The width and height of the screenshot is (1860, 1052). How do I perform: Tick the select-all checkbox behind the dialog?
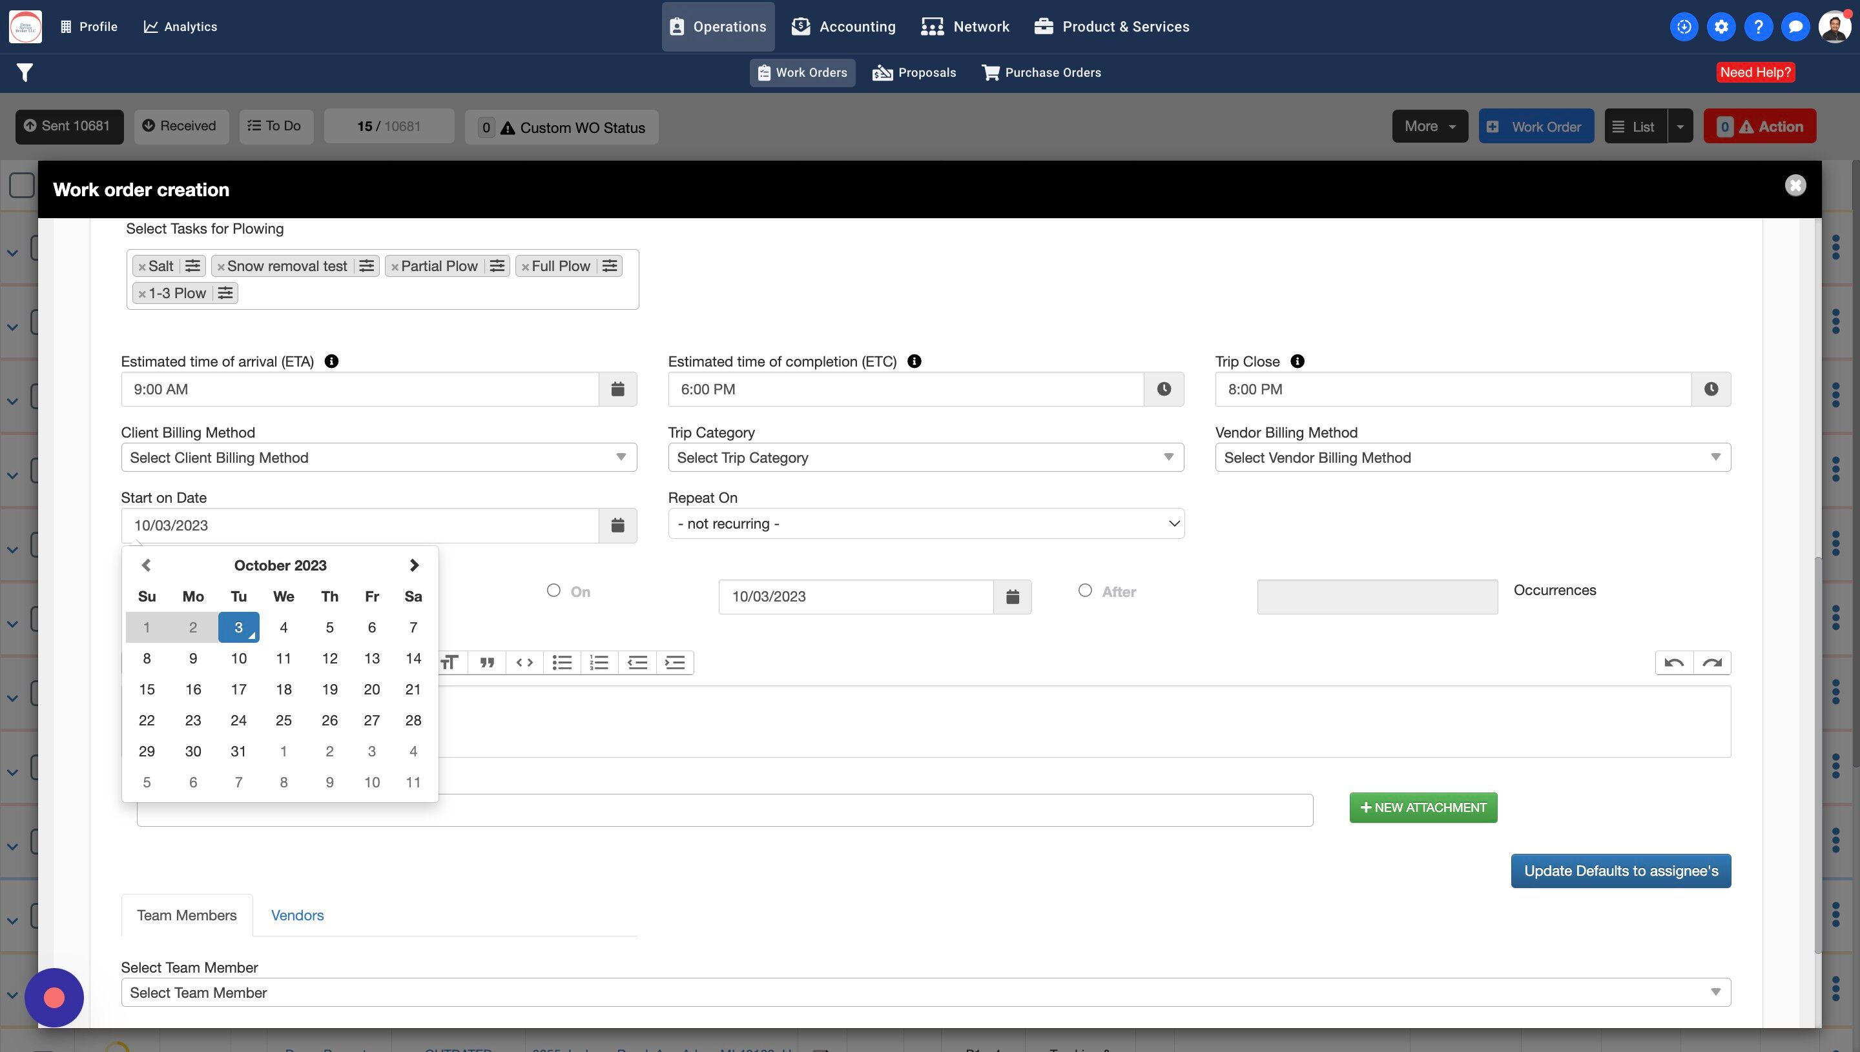[22, 186]
